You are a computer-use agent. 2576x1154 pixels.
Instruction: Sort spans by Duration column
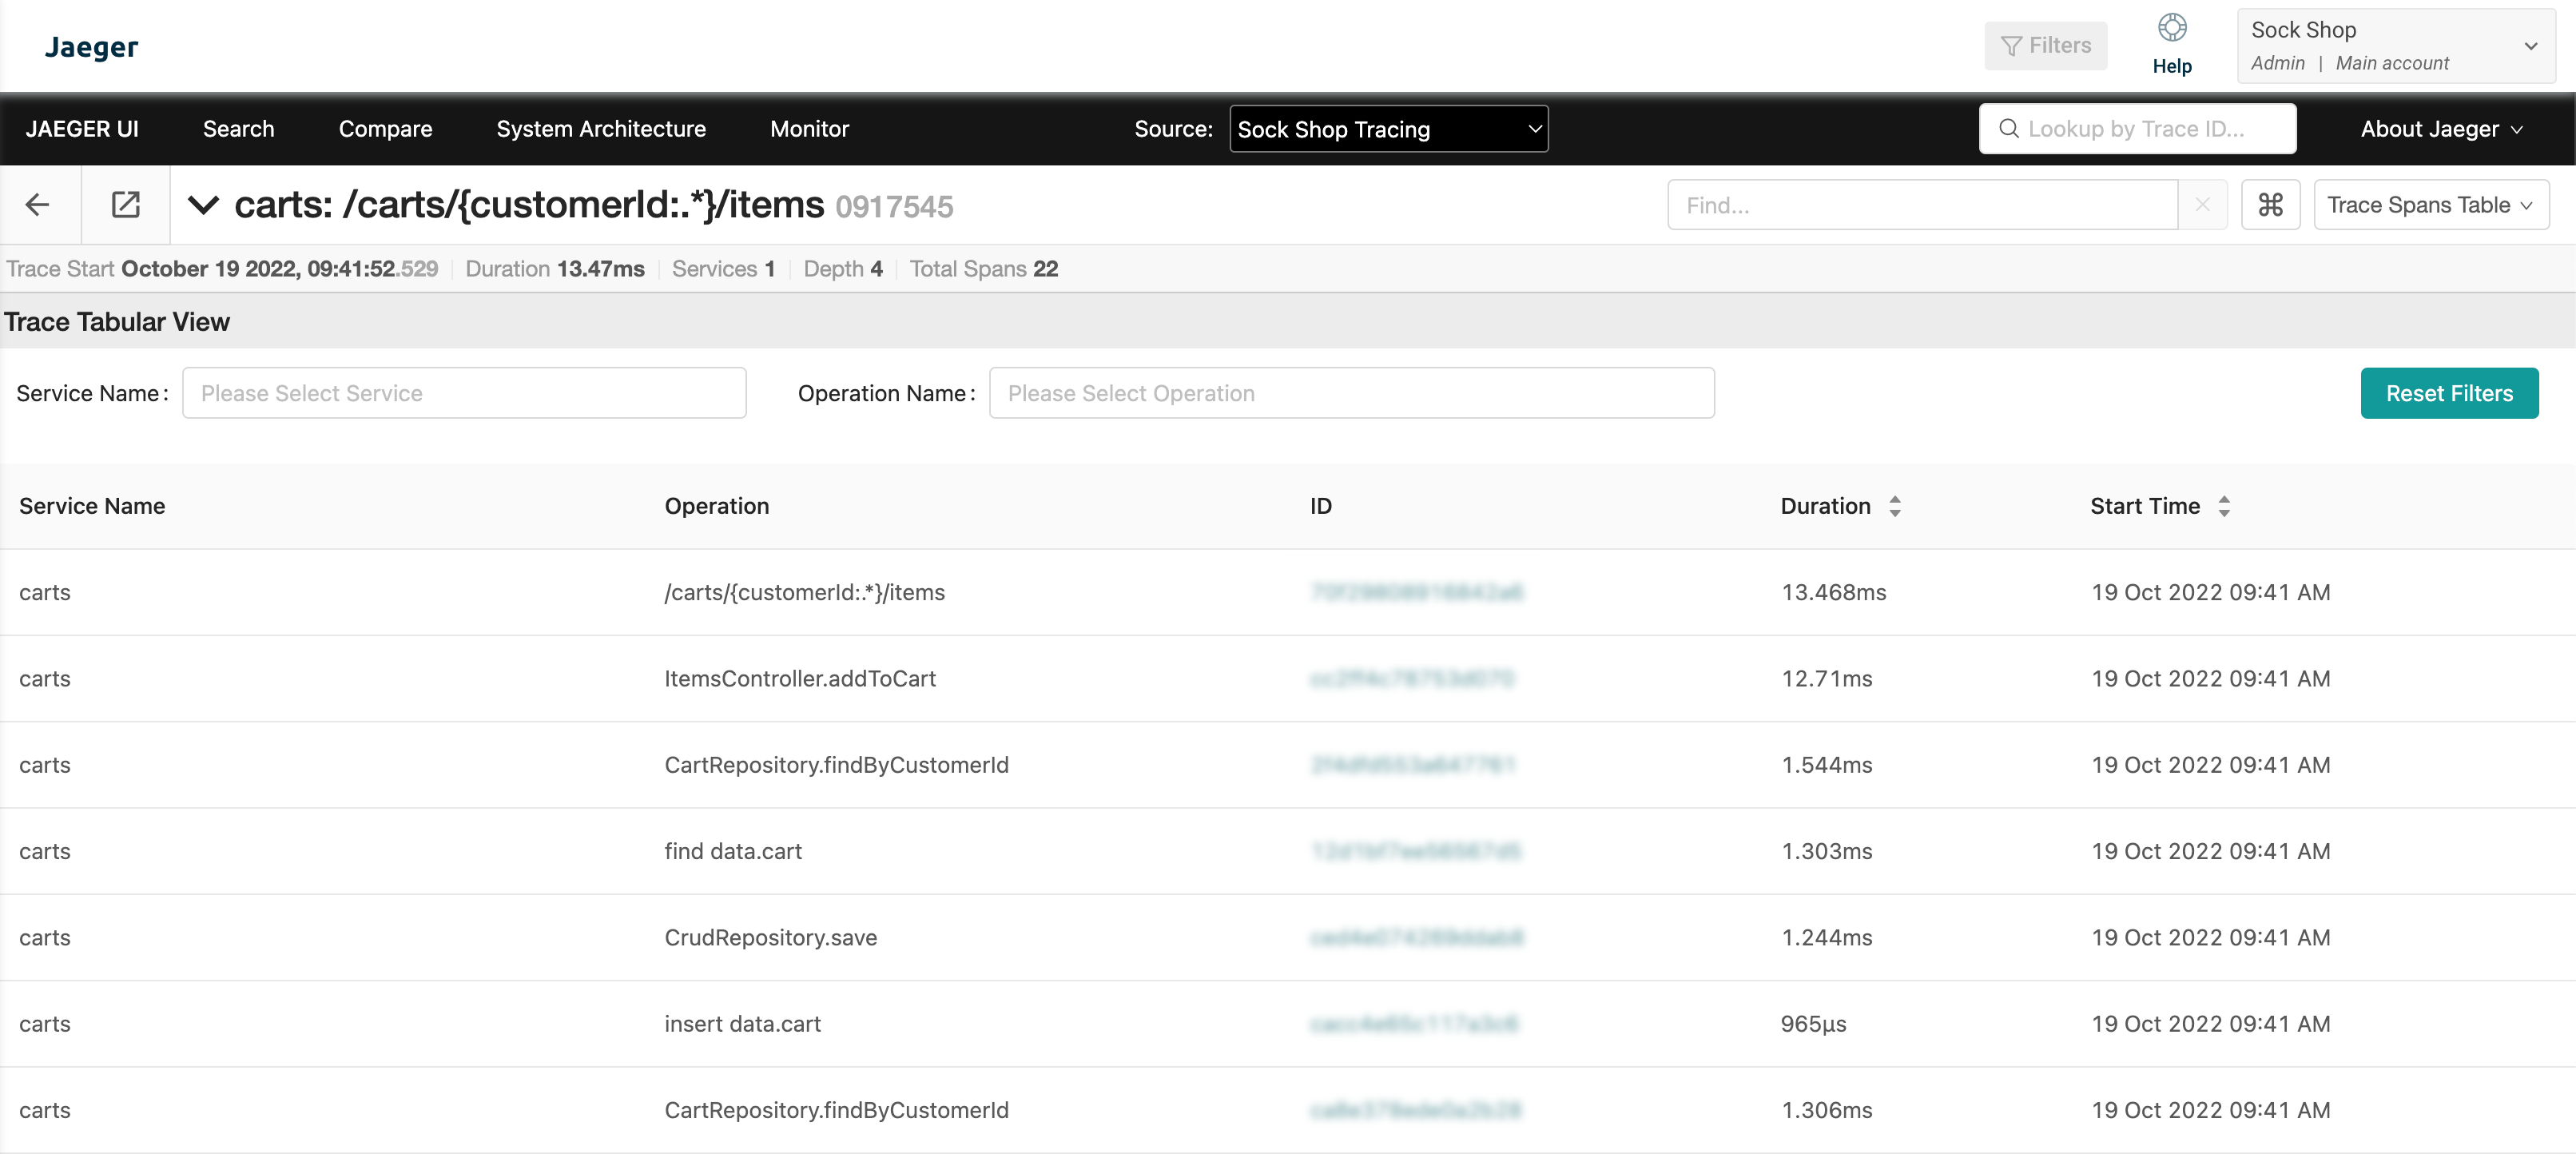pyautogui.click(x=1894, y=506)
